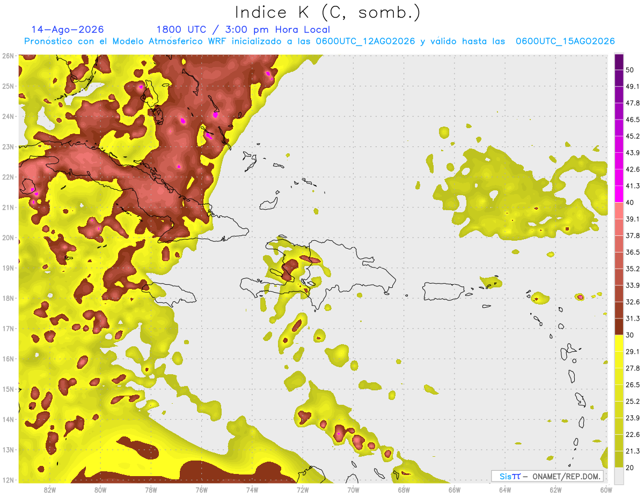Viewport: 644px width, 497px height.
Task: Click the colorbar label "20"
Action: point(630,467)
